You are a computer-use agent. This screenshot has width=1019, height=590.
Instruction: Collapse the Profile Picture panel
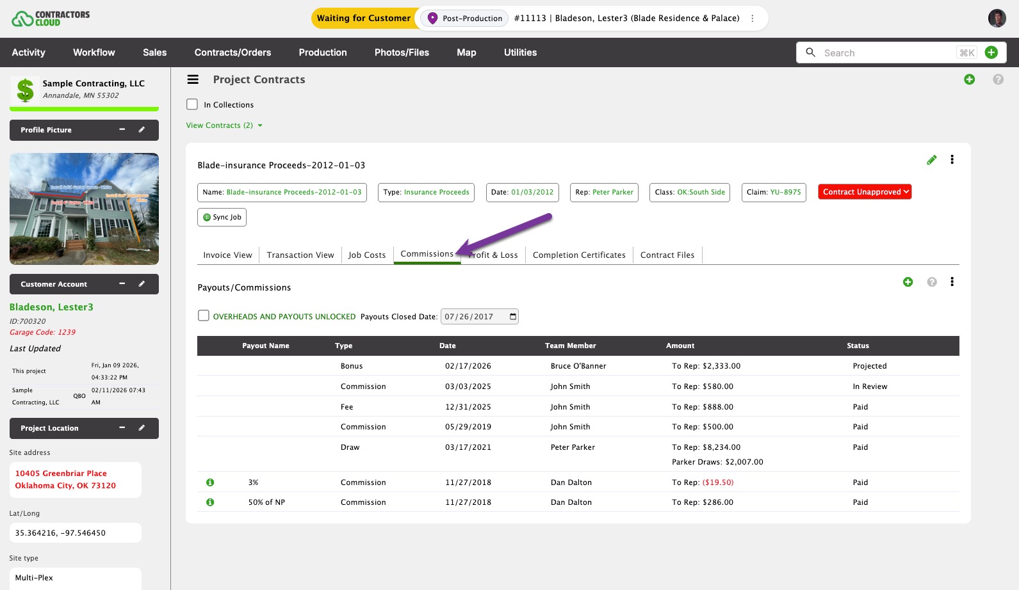(x=122, y=130)
